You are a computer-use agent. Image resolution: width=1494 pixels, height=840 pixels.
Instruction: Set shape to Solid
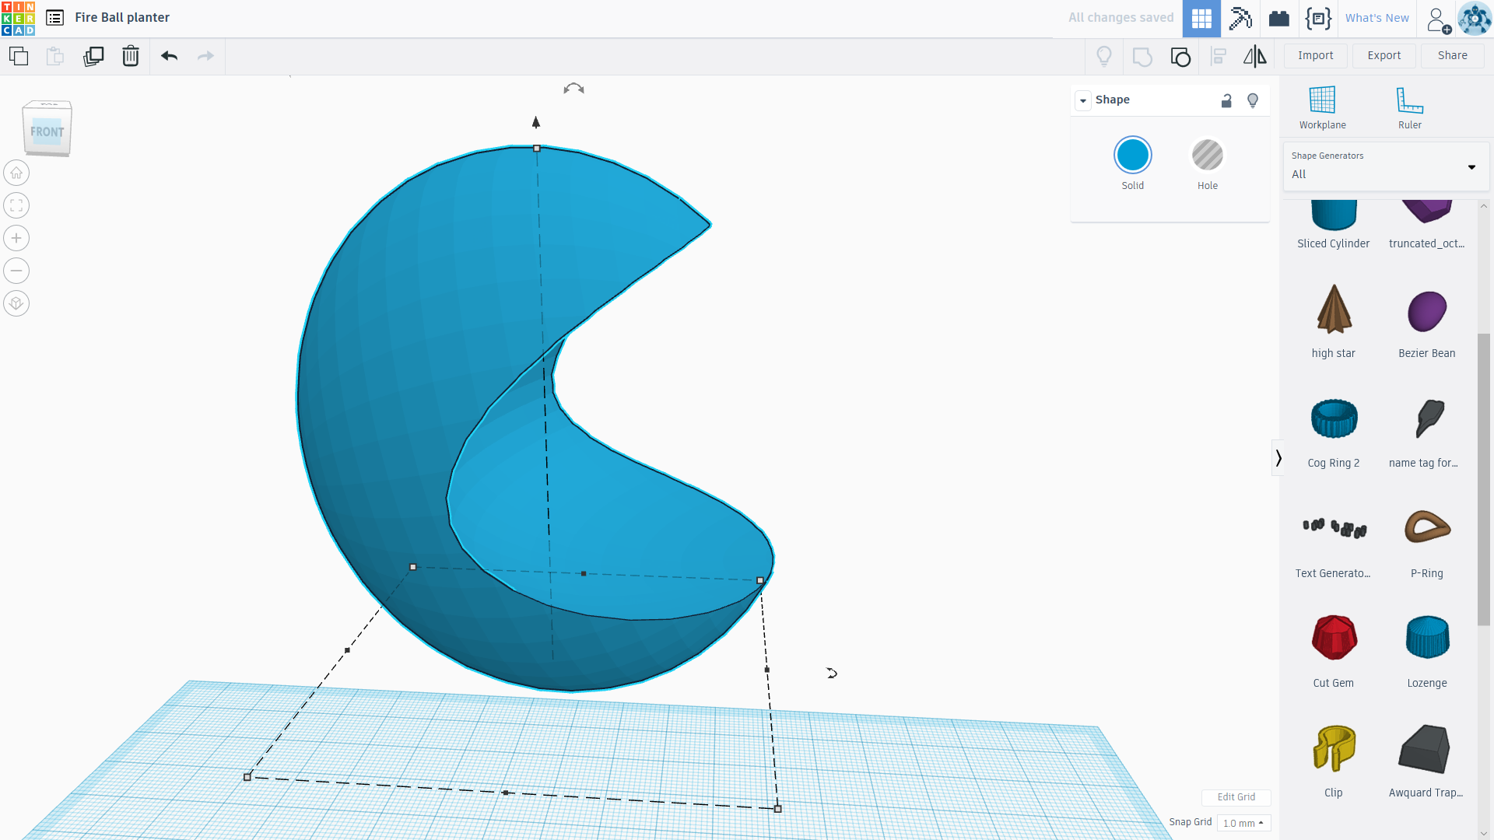(1132, 156)
